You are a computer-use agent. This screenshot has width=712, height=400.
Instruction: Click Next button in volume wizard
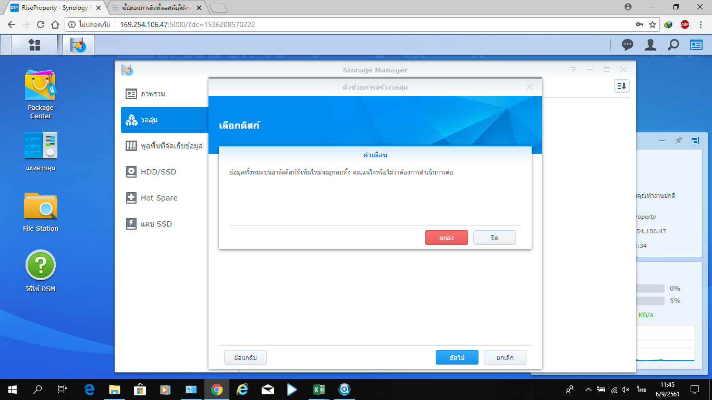pyautogui.click(x=457, y=357)
